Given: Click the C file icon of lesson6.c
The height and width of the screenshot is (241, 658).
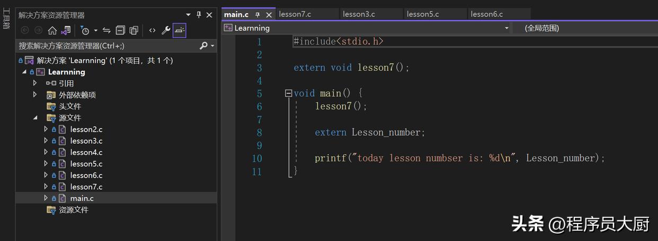Looking at the screenshot, I should click(x=62, y=175).
